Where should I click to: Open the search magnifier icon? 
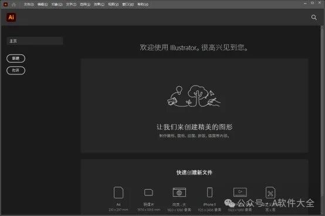click(314, 18)
